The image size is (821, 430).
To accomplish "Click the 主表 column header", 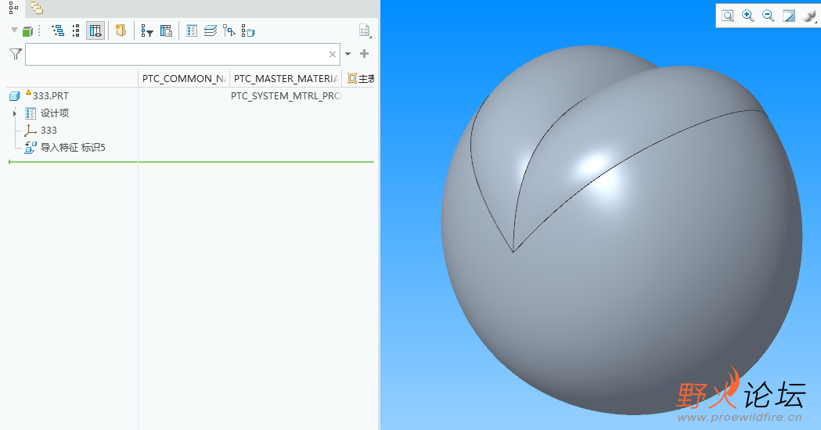I will [x=361, y=78].
